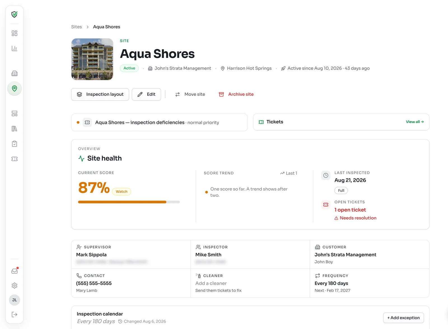Click the Site health pulse icon
This screenshot has width=448, height=329.
click(81, 159)
